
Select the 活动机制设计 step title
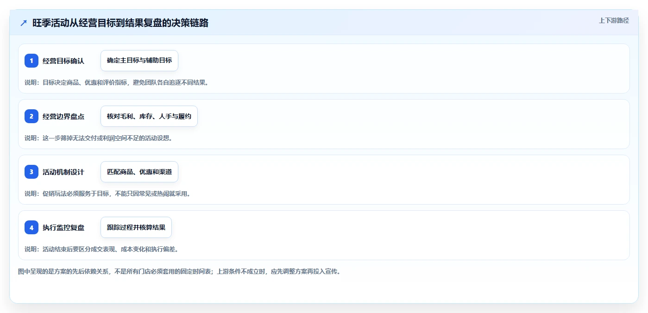tap(63, 172)
